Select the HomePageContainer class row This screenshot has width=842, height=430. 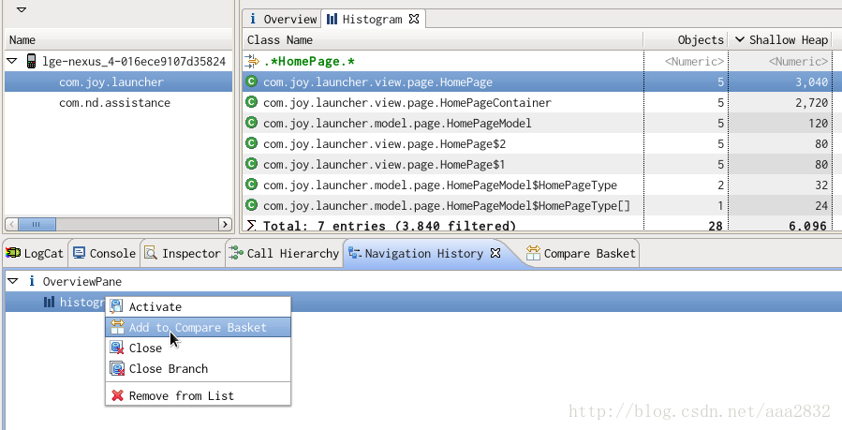coord(542,102)
